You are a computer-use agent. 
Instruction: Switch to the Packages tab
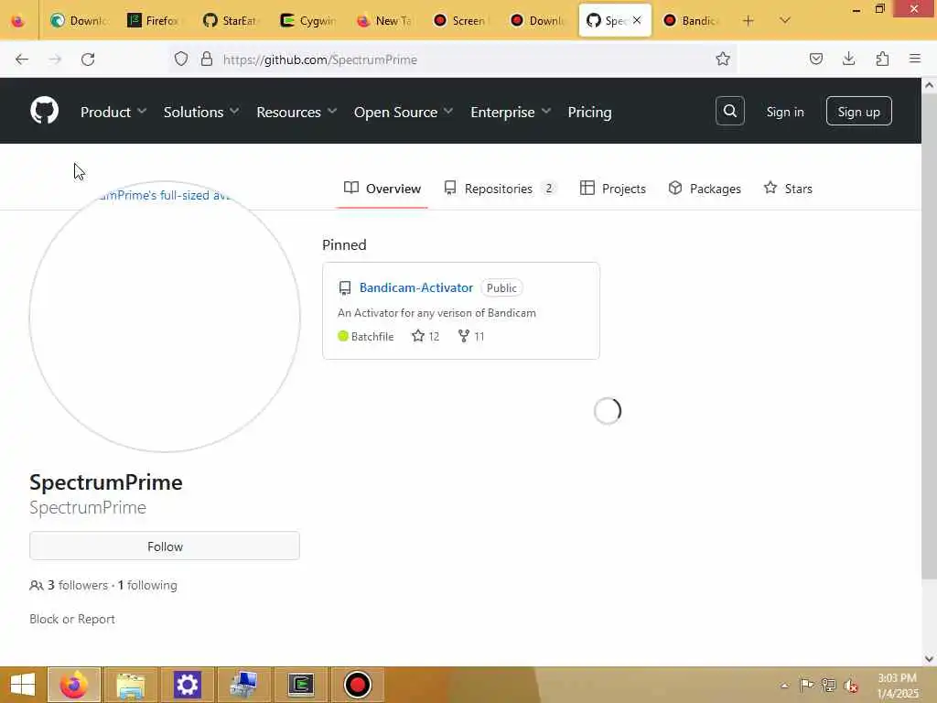click(705, 189)
